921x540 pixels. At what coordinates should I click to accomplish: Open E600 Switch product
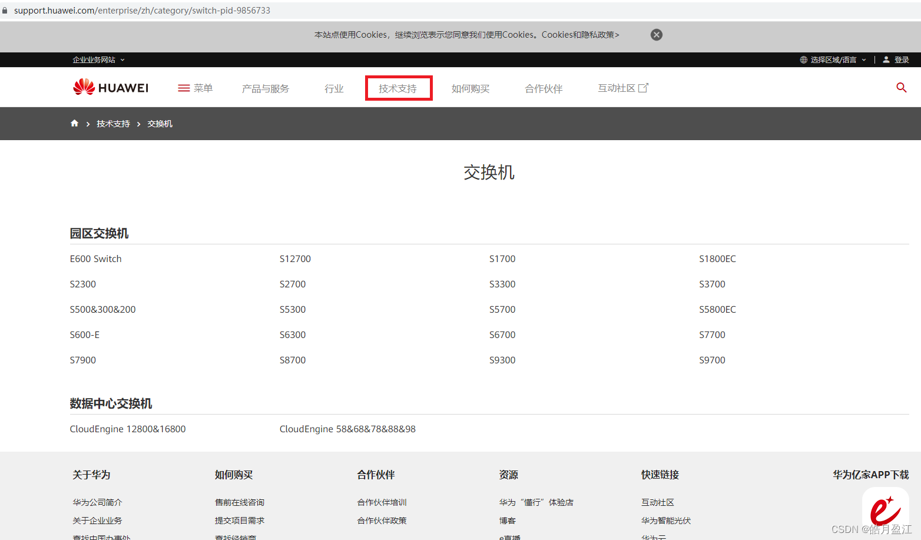pyautogui.click(x=96, y=259)
